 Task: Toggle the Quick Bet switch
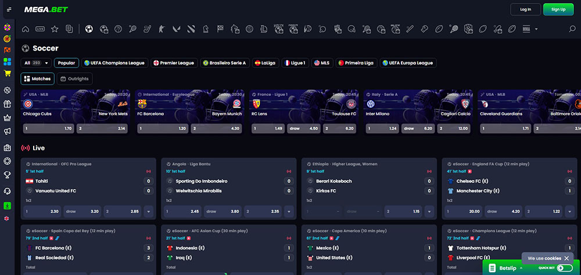(x=565, y=268)
